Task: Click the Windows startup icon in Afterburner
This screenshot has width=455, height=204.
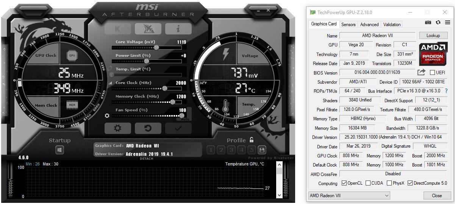Action: pos(59,150)
